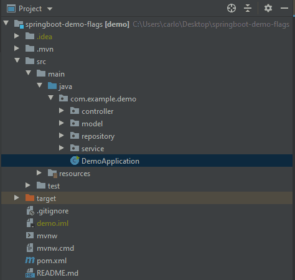295x280 pixels.
Task: Select the 'java' folder label
Action: (x=65, y=86)
